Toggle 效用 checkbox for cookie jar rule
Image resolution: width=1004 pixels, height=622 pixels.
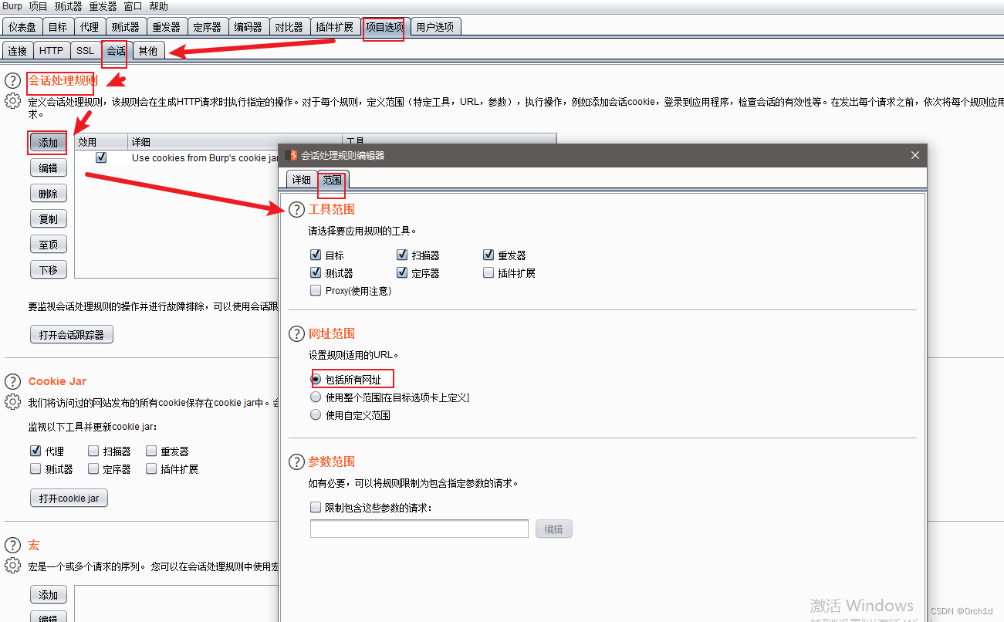click(x=101, y=157)
